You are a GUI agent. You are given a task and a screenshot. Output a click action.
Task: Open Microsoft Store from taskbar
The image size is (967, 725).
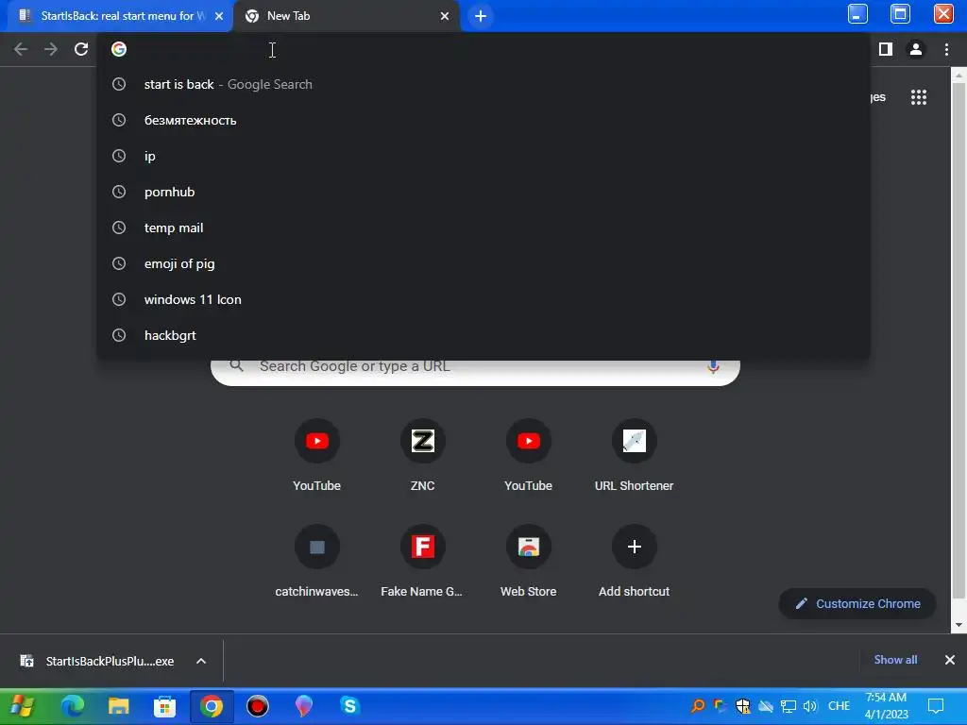point(164,706)
